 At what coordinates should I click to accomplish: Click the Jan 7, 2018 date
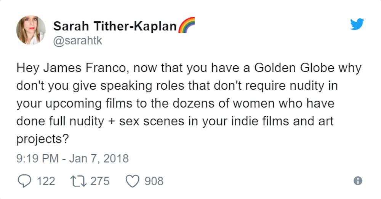coord(99,158)
